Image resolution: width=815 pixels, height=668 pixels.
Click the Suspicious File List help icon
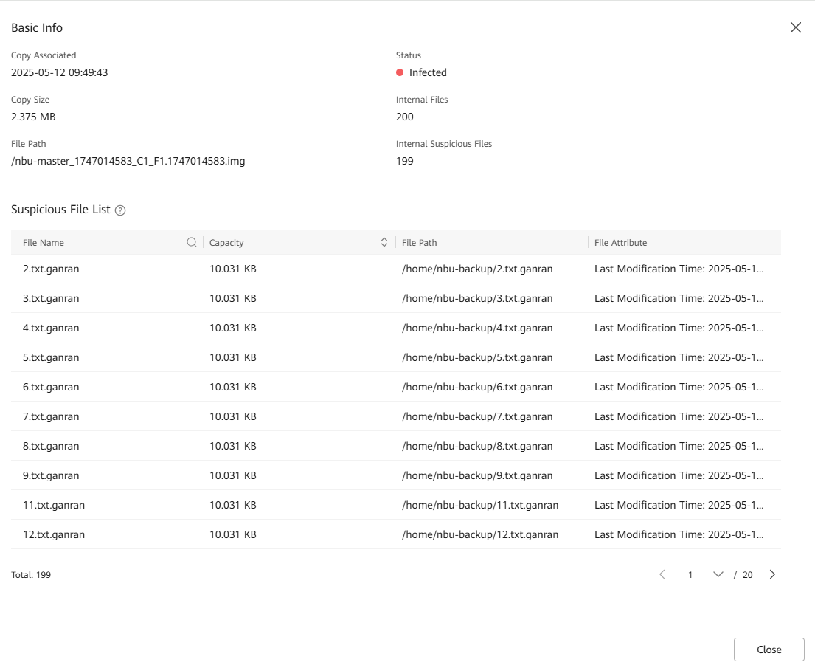(x=120, y=210)
